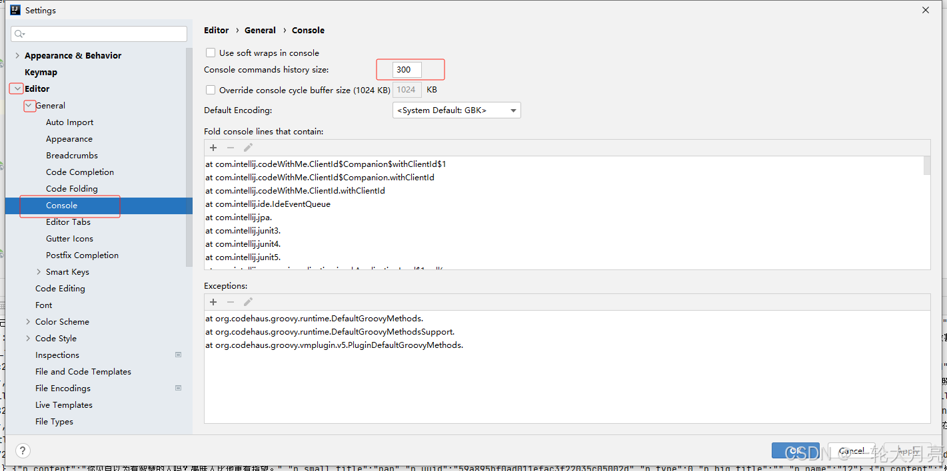The image size is (947, 471).
Task: Open help using the question mark icon
Action: click(x=22, y=450)
